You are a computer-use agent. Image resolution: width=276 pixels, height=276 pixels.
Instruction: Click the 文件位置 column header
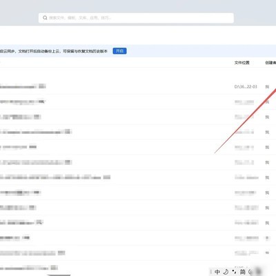[241, 63]
